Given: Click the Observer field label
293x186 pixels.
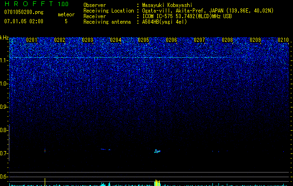Looking at the screenshot, I should pyautogui.click(x=95, y=5).
